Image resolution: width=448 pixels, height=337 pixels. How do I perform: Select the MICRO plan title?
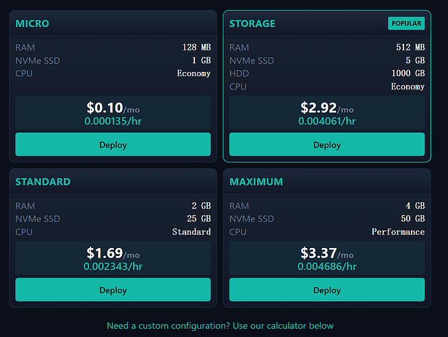click(x=32, y=24)
